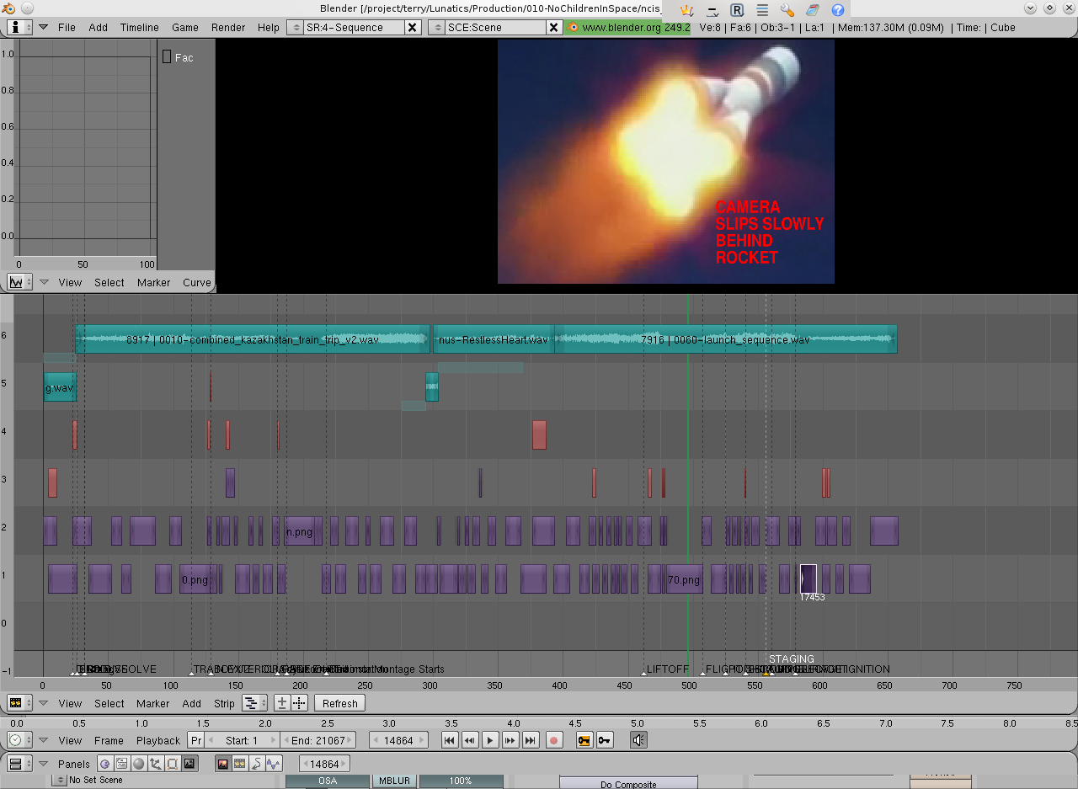
Task: Skip to the end frame
Action: click(x=531, y=740)
